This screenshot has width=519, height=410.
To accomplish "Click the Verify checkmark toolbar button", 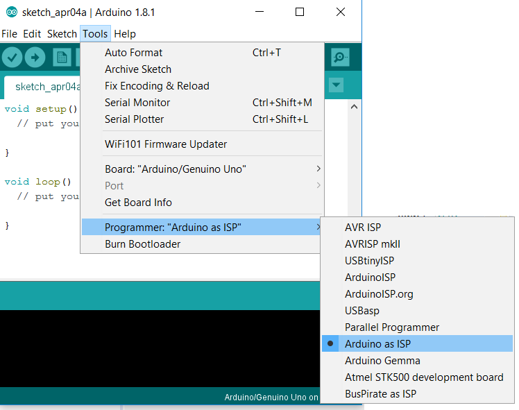I will tap(12, 58).
